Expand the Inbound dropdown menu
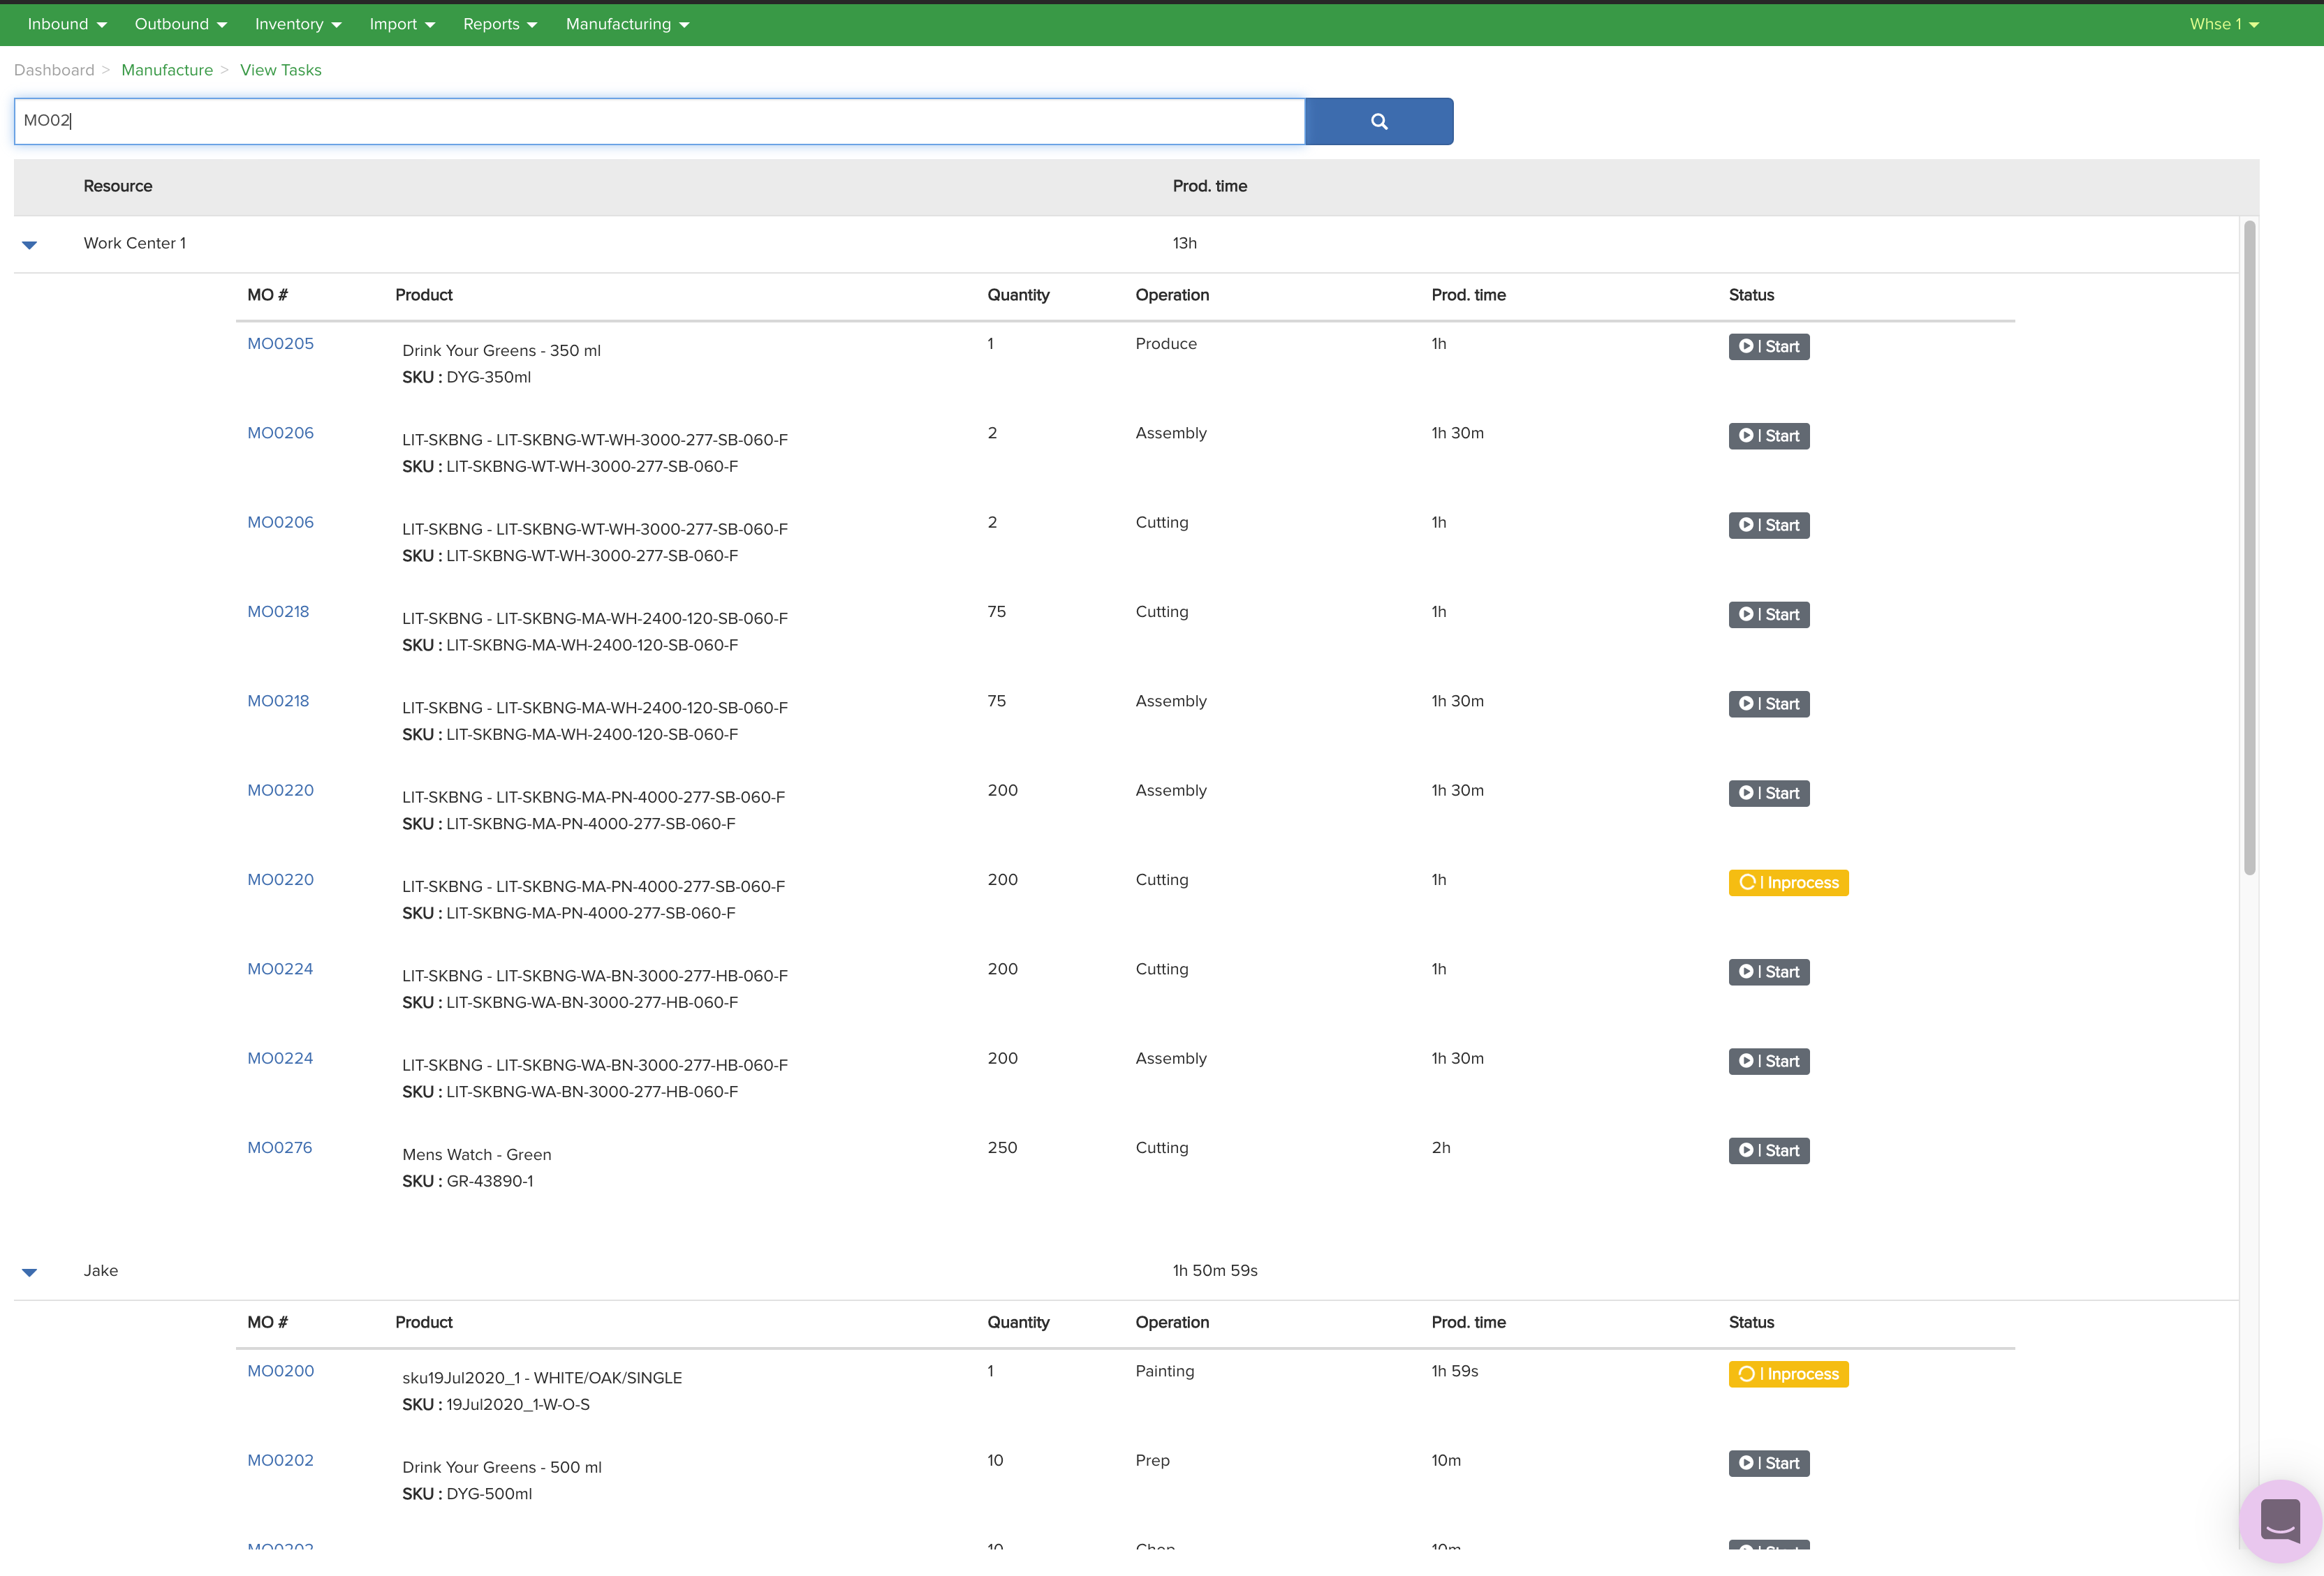This screenshot has width=2324, height=1576. click(x=67, y=24)
